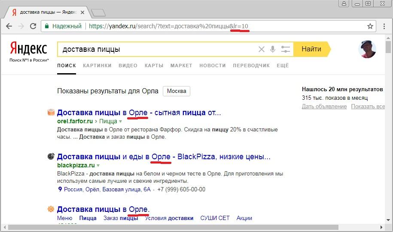
Task: Open the КАРТЫ tab
Action: pyautogui.click(x=154, y=65)
